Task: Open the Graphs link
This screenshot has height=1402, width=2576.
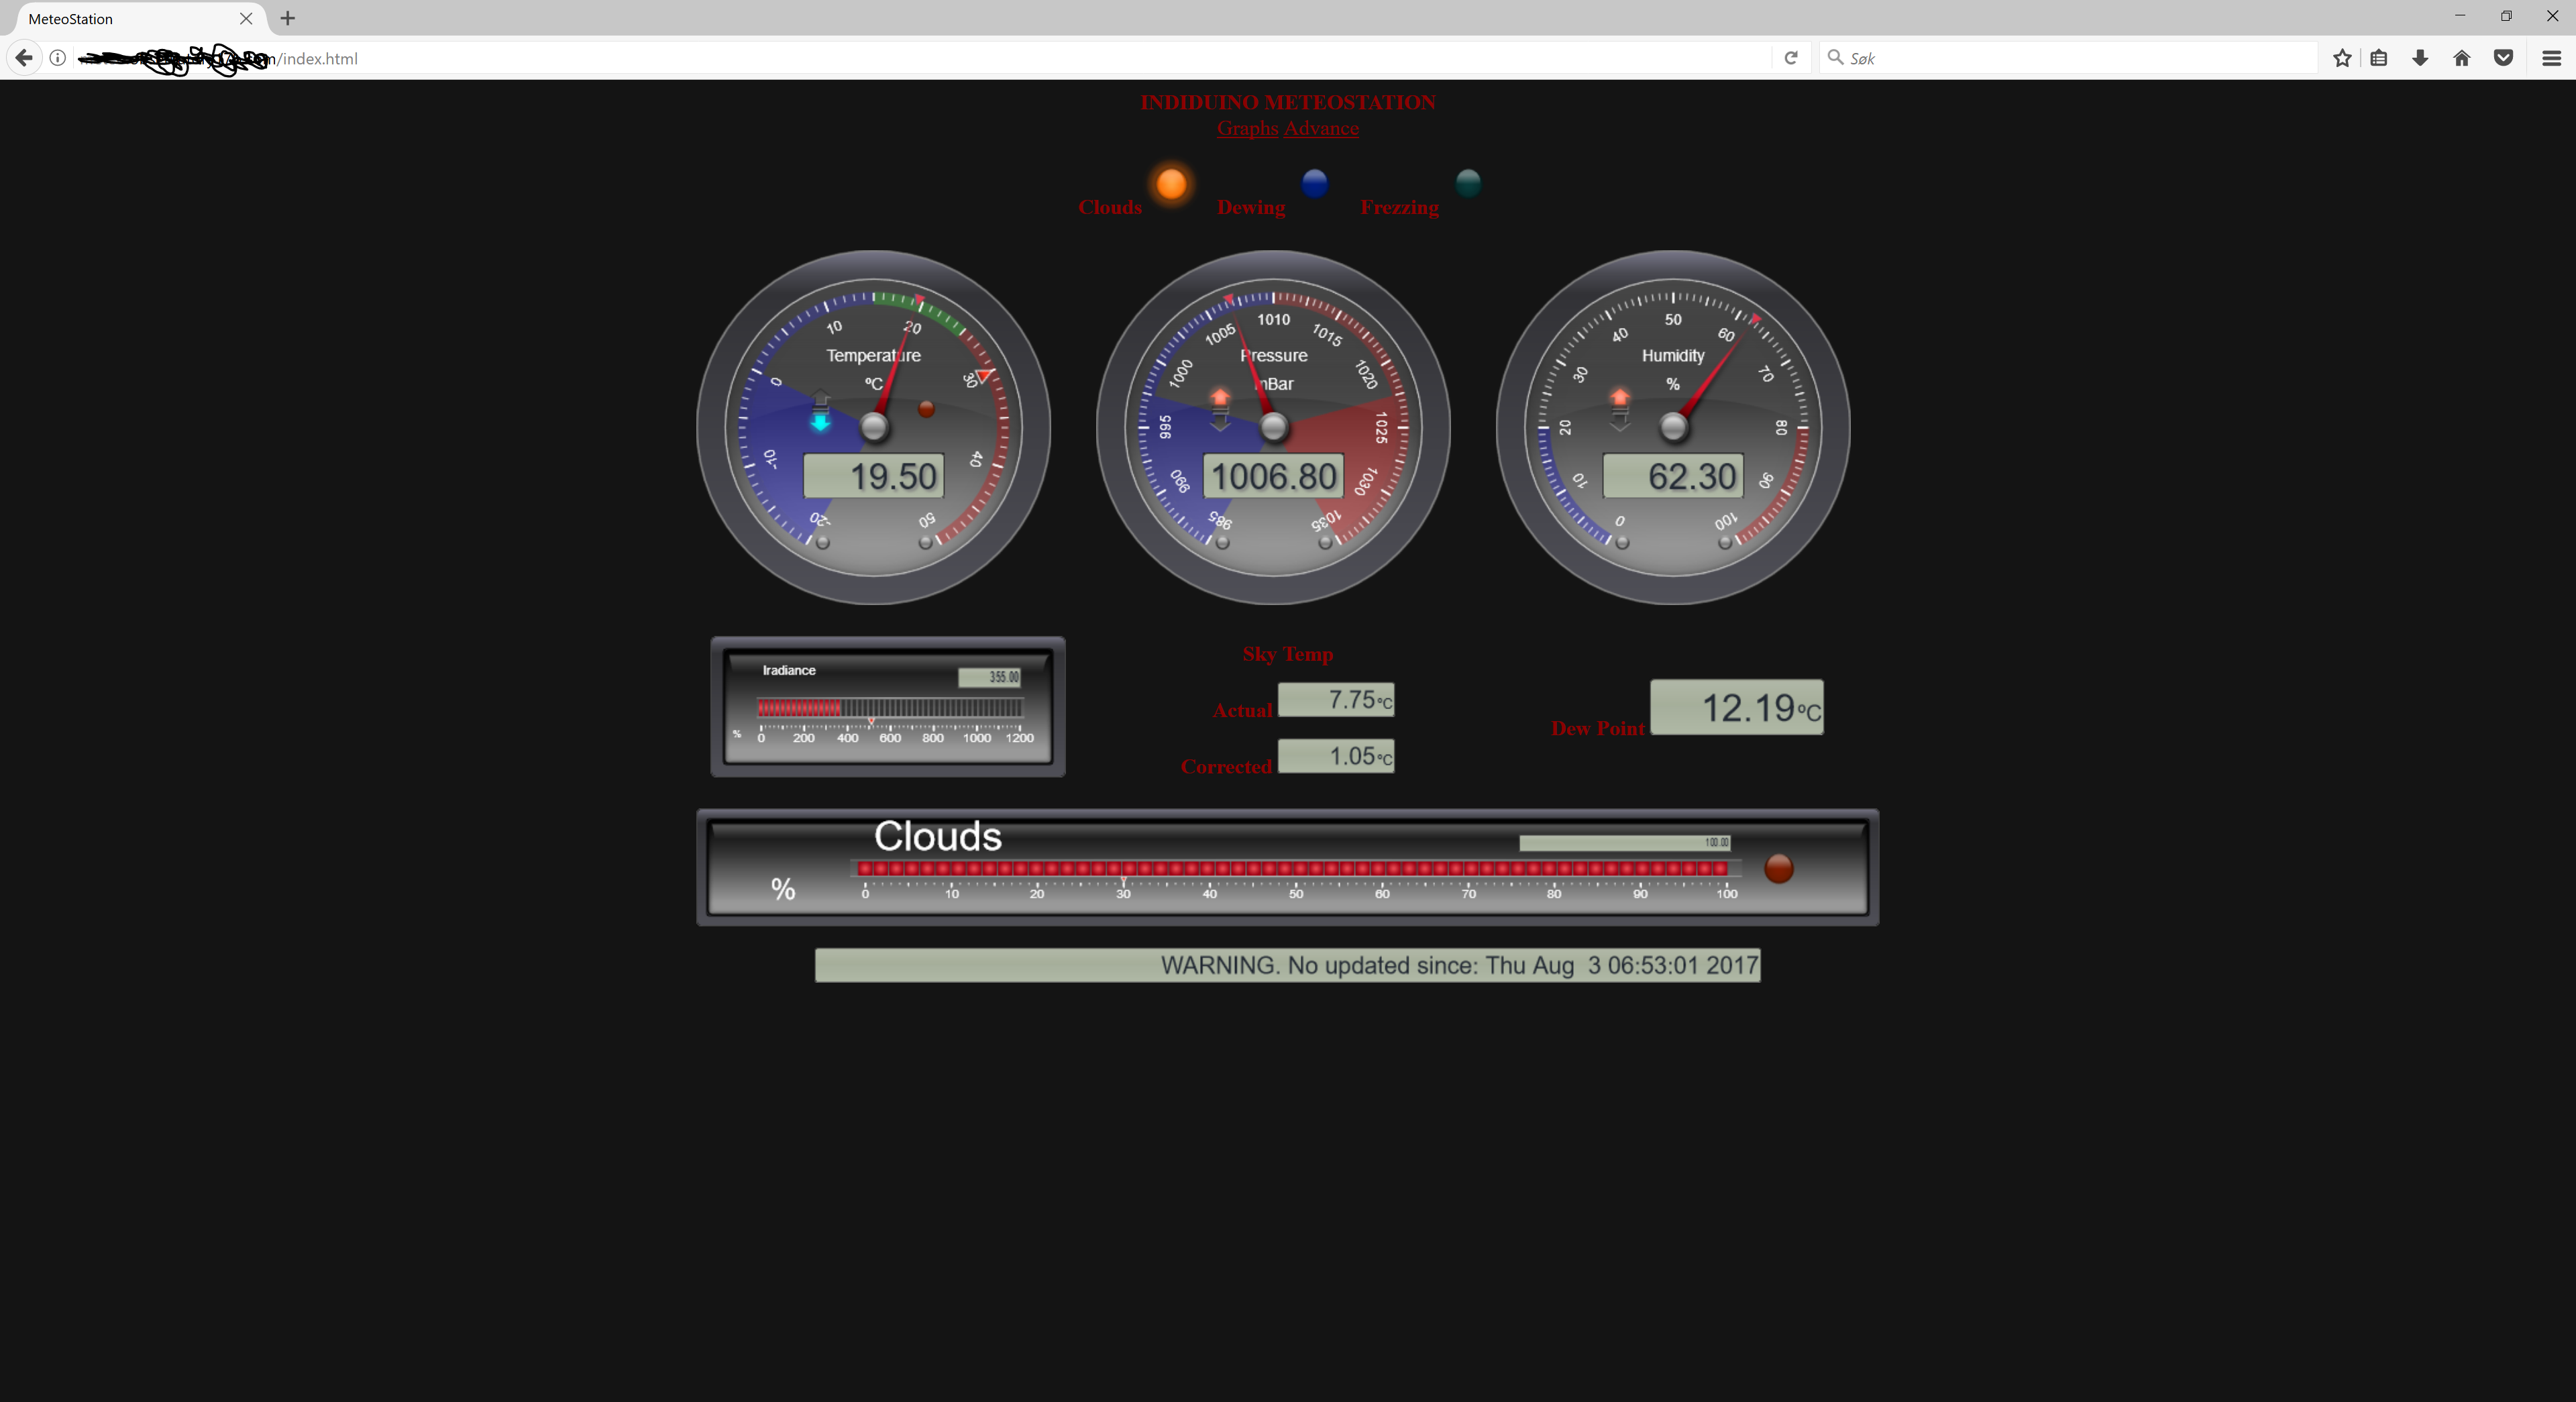Action: (x=1247, y=128)
